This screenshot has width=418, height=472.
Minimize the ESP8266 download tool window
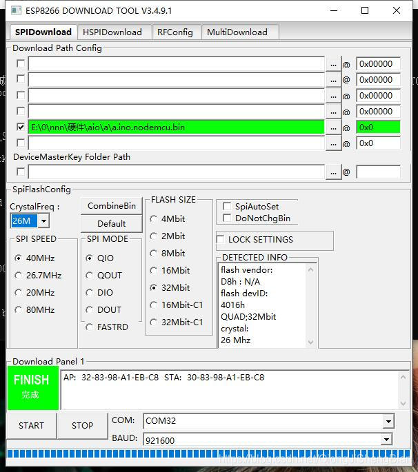tap(334, 10)
